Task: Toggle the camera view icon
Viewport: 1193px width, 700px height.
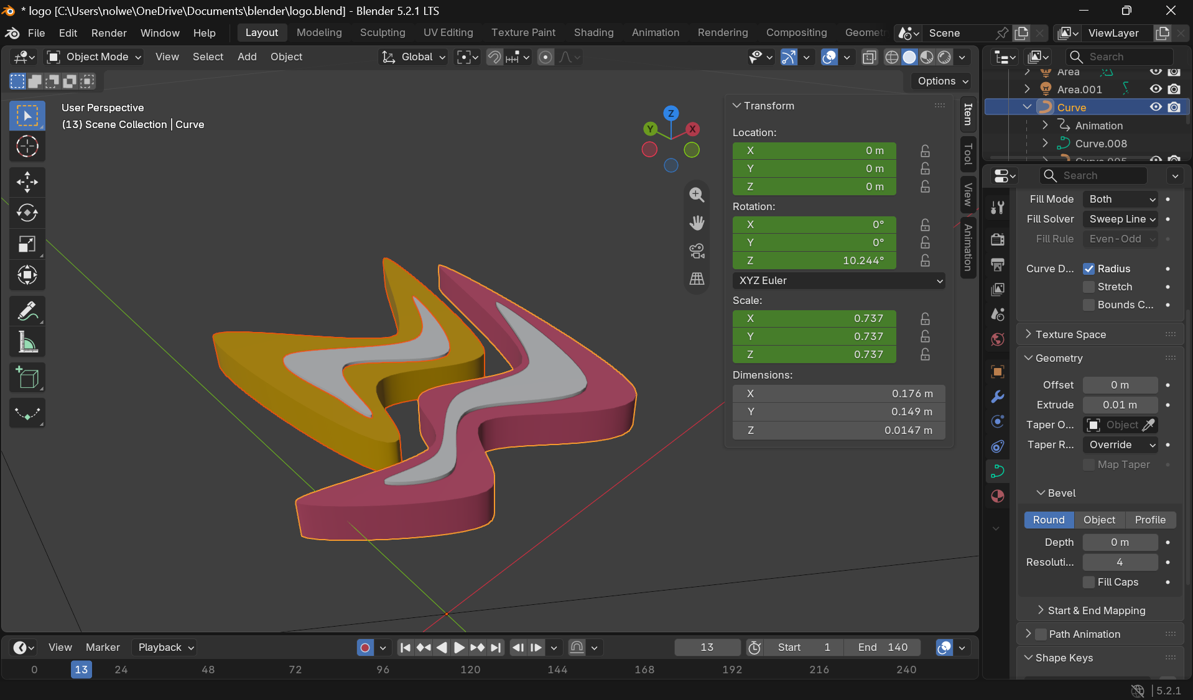Action: pos(697,251)
